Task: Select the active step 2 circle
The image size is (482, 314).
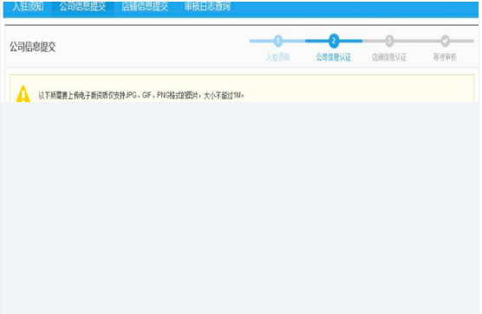Action: (x=334, y=41)
